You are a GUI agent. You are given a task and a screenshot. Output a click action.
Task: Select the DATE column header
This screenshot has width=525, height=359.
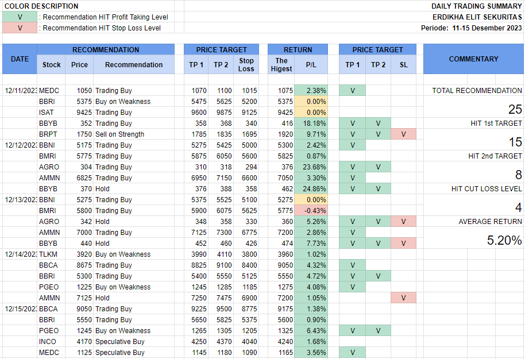point(20,59)
